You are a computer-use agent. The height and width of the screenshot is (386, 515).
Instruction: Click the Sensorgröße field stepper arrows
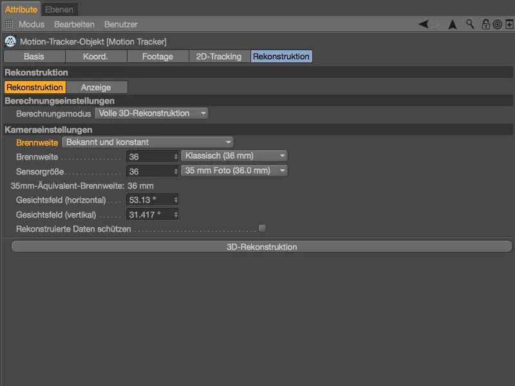[176, 171]
